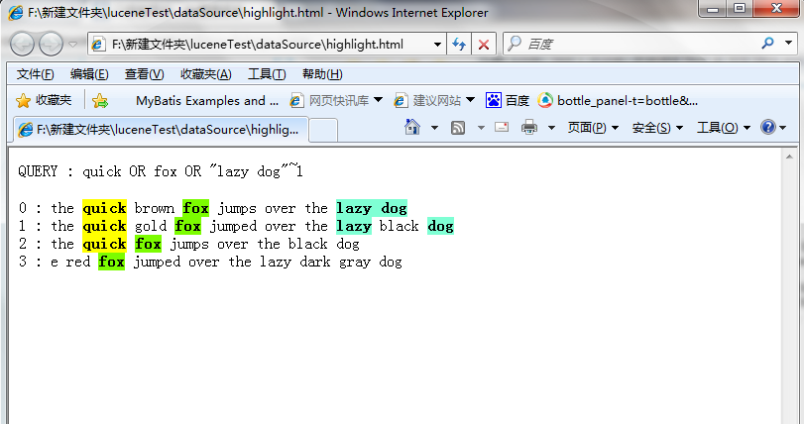Click the QUERY line text
The image size is (804, 424).
pos(161,170)
